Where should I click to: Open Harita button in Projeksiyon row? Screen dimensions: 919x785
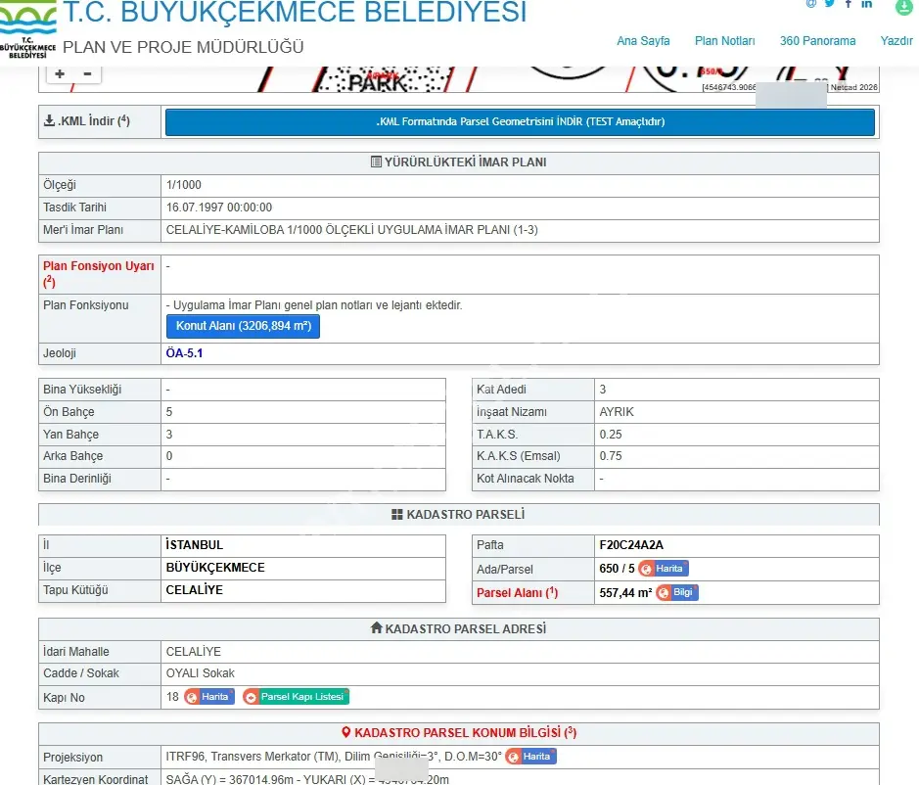tap(531, 757)
